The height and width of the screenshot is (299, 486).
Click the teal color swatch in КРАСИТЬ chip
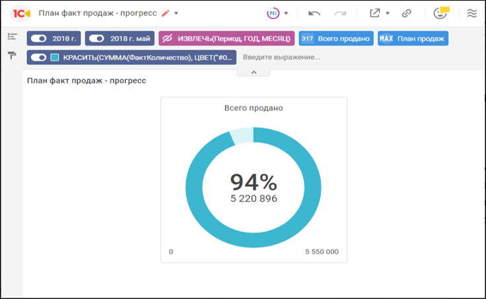coord(55,57)
